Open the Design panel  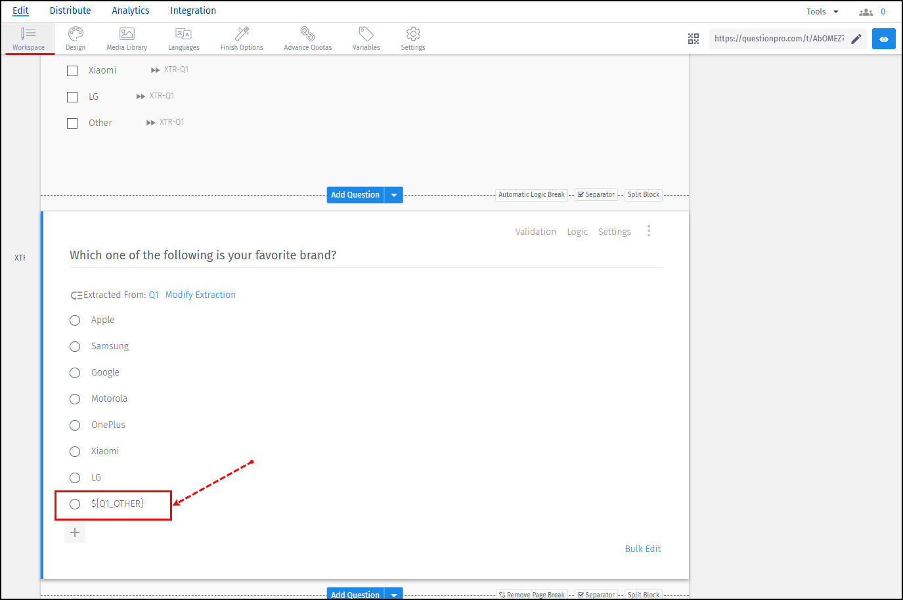click(75, 38)
